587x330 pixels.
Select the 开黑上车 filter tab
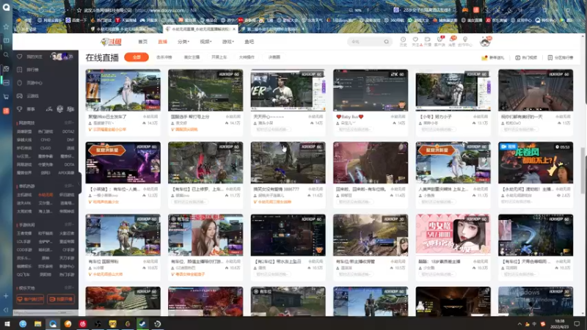click(219, 57)
